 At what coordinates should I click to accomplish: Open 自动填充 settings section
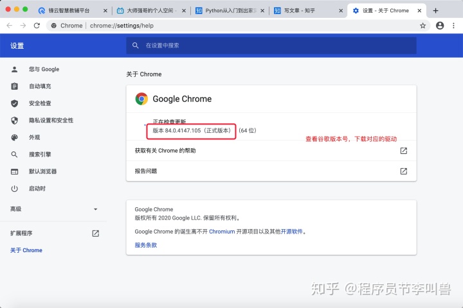40,87
